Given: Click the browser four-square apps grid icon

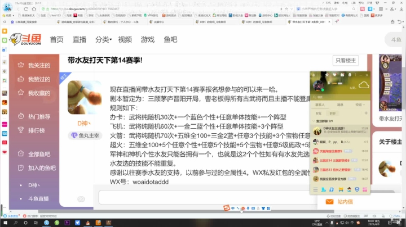Looking at the screenshot, I should pos(381,9).
